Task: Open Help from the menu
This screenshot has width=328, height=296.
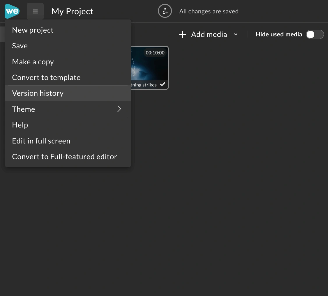Action: 68,125
